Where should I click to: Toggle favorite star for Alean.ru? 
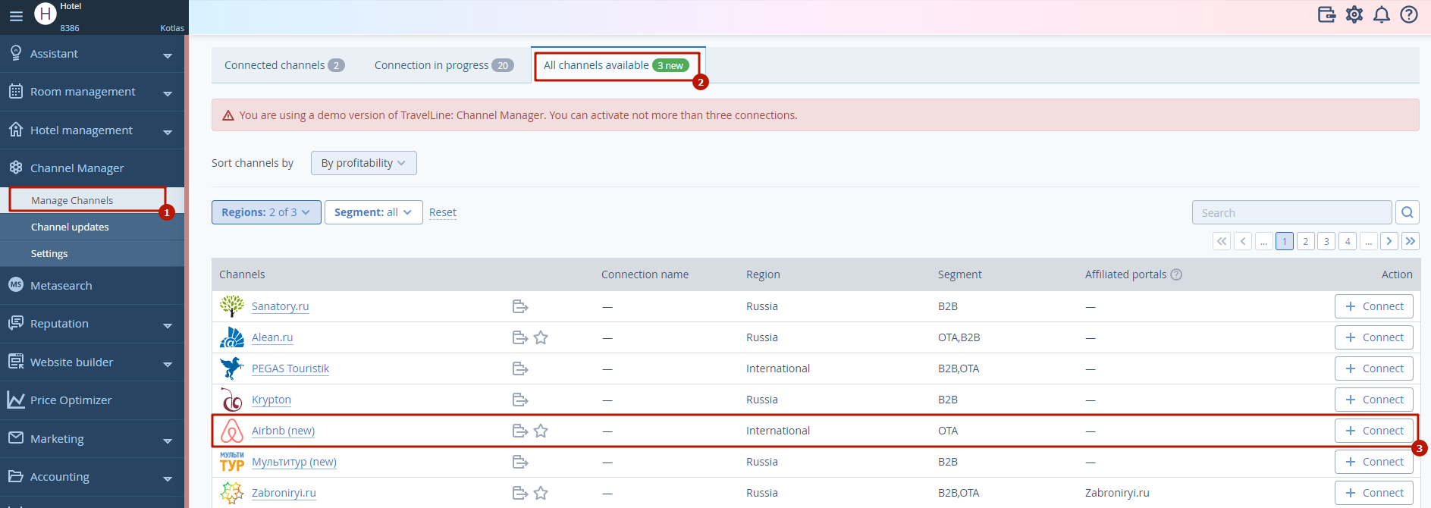(x=541, y=337)
